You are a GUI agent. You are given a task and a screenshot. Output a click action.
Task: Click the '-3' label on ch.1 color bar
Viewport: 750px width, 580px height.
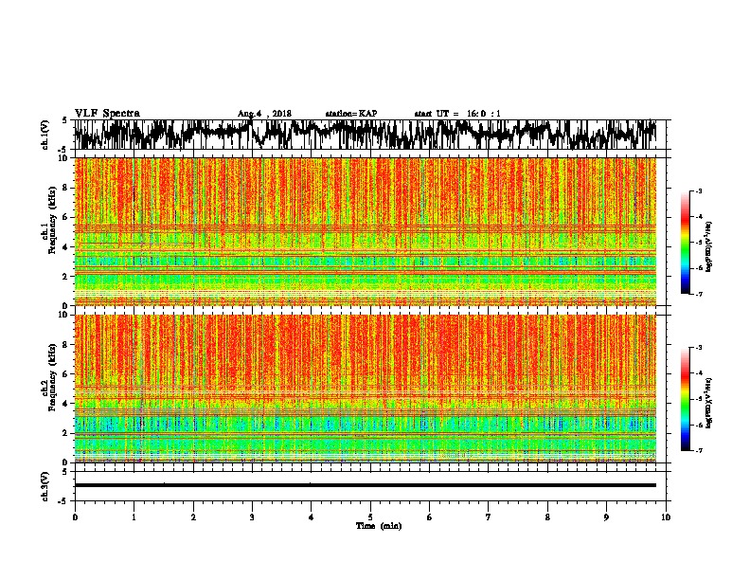tap(698, 191)
